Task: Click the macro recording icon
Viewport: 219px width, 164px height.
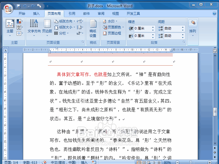Action: 94,162
